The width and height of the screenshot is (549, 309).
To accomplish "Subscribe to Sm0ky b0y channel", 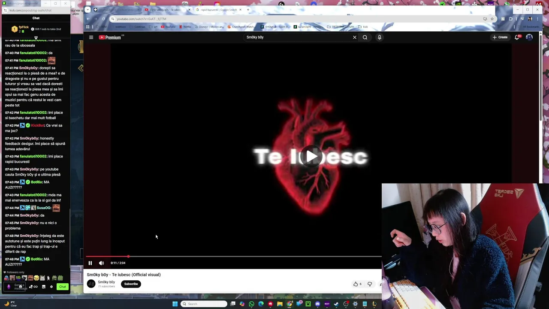I will point(131,284).
